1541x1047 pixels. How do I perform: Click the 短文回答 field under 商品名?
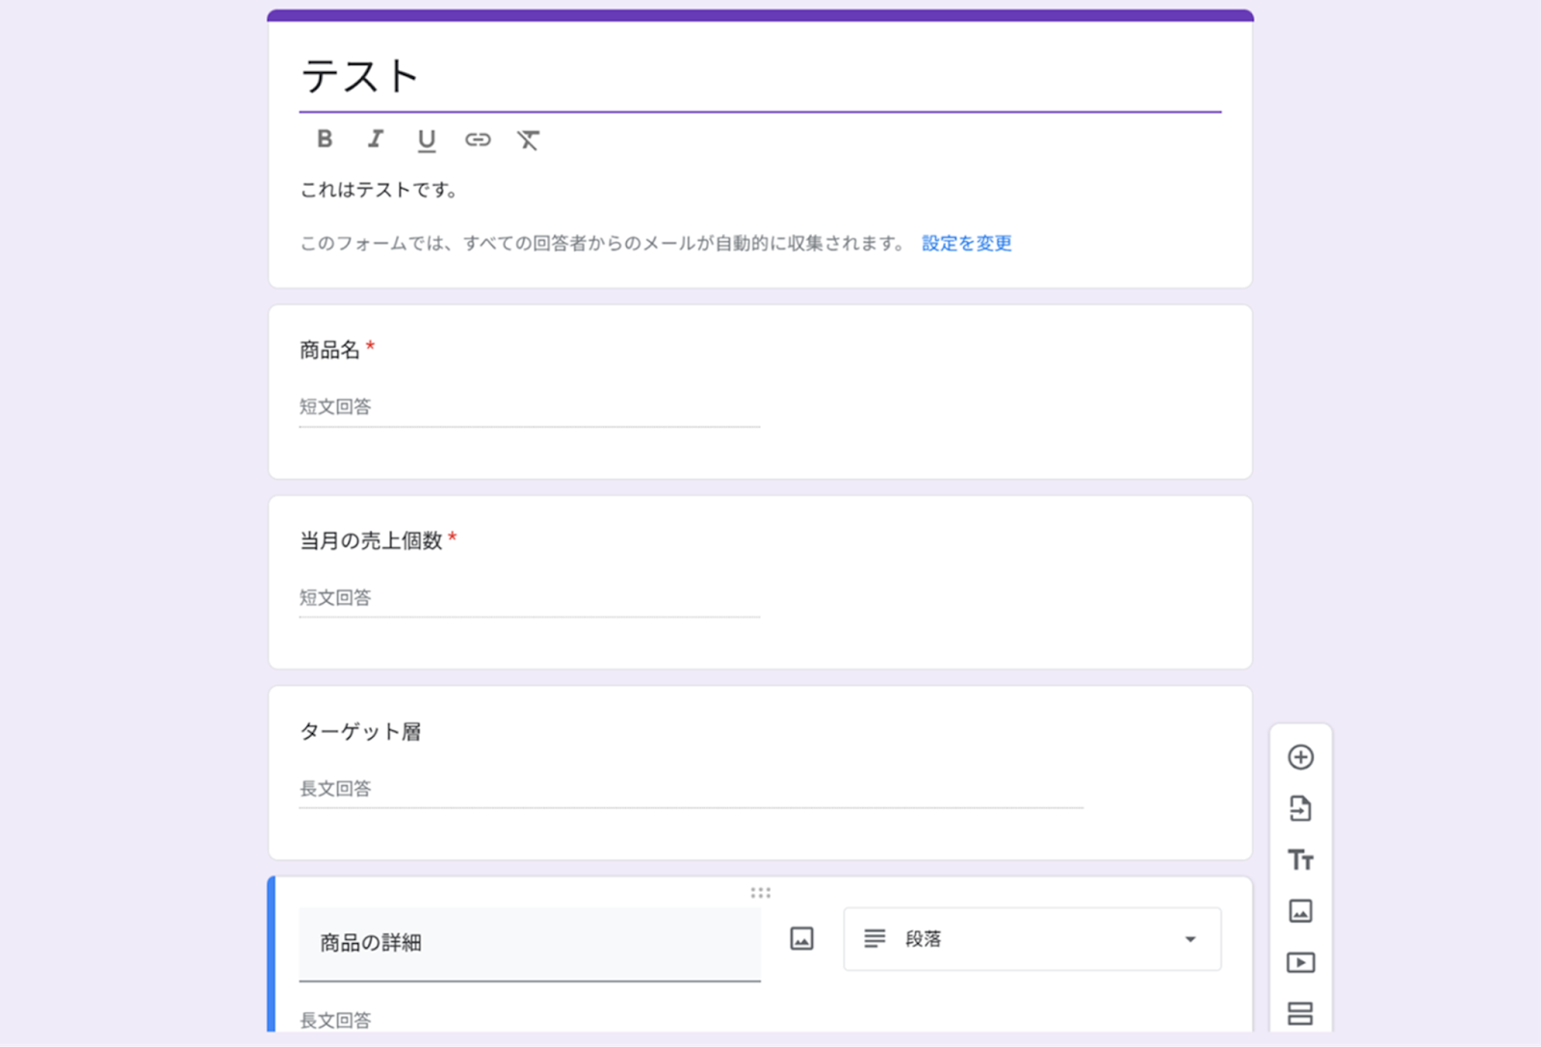point(530,407)
